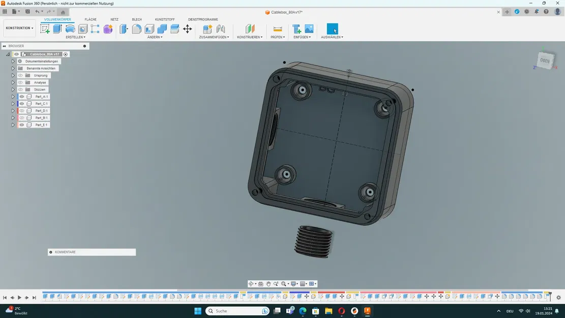565x318 pixels.
Task: Select the Extrude tool in the toolbar
Action: (x=57, y=28)
